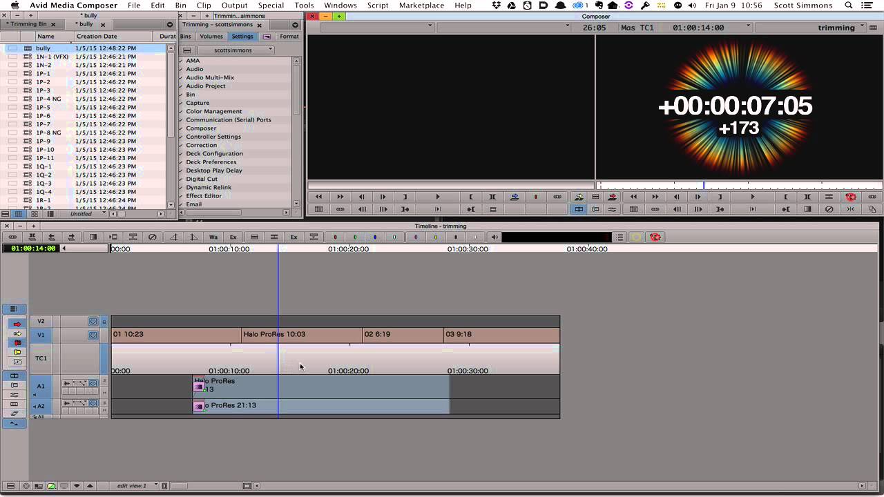Click the speaker audio icon in timeline toolbar
This screenshot has width=884, height=497.
coord(494,237)
